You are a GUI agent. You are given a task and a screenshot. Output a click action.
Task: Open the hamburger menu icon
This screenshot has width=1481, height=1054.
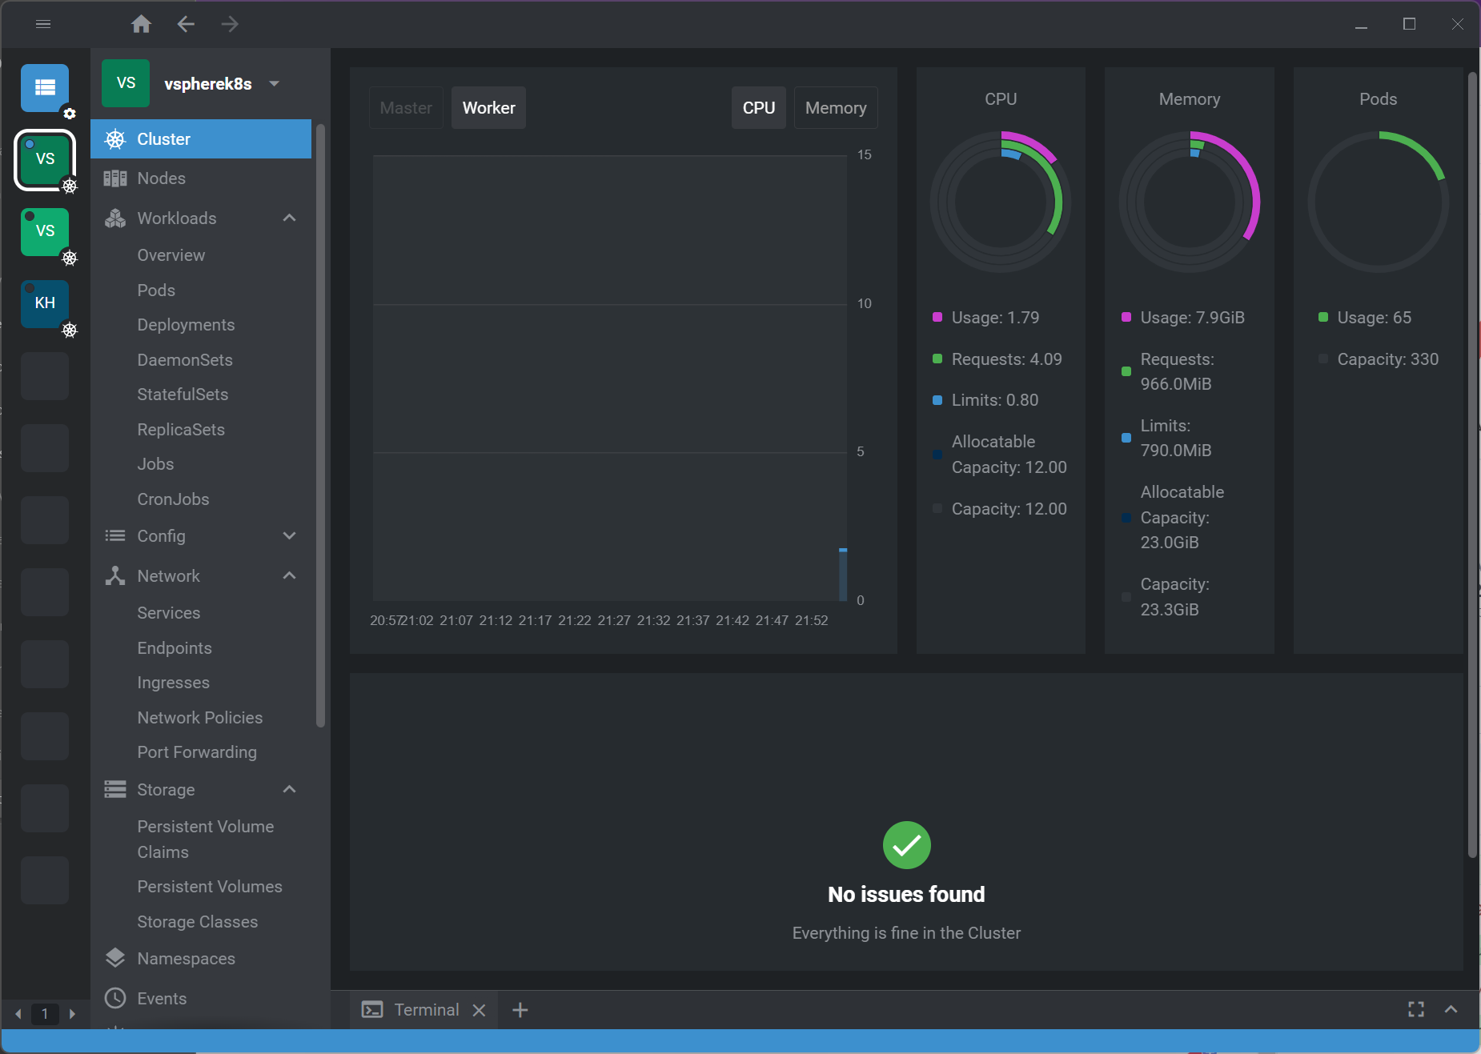click(x=43, y=24)
